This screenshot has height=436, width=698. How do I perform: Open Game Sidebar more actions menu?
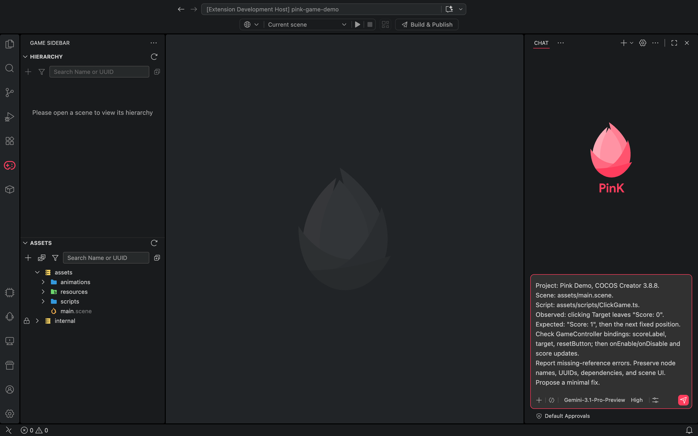pyautogui.click(x=154, y=43)
